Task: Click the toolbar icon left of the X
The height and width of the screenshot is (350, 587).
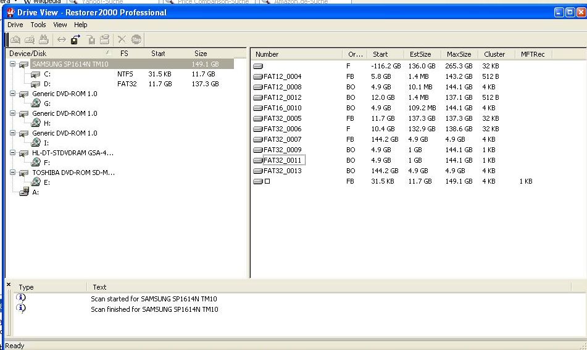Action: pos(105,39)
